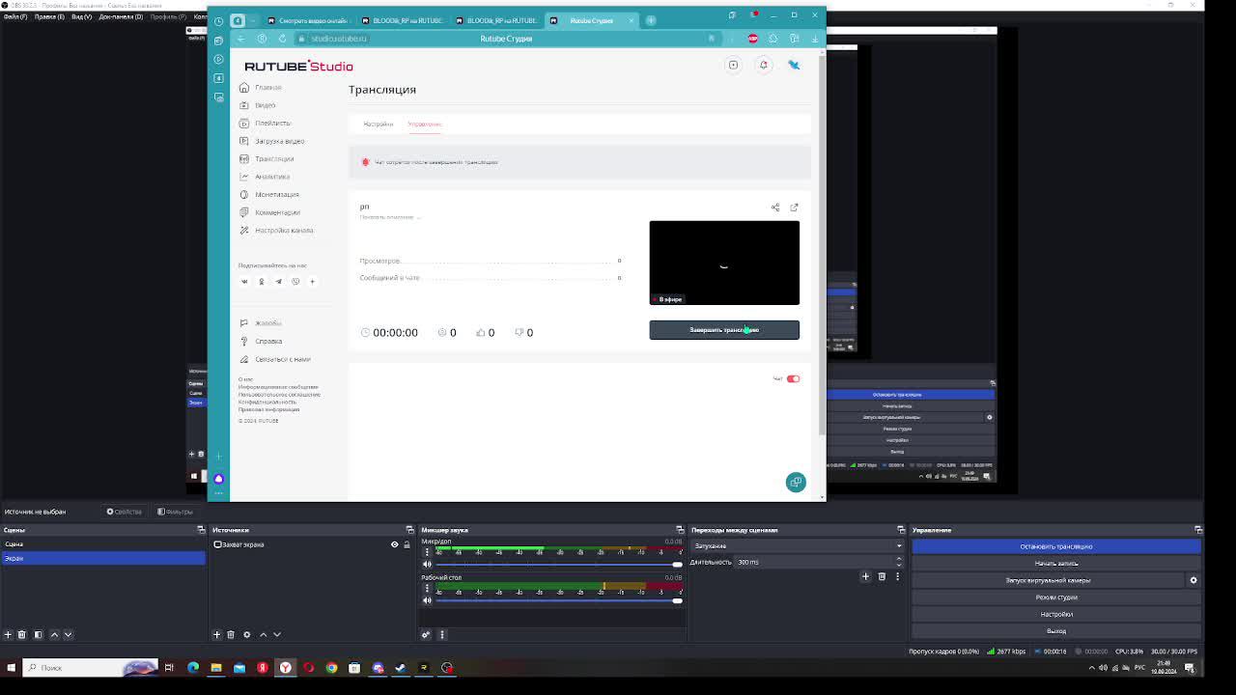Open the Telegram social link icon
The height and width of the screenshot is (695, 1236).
coord(278,282)
